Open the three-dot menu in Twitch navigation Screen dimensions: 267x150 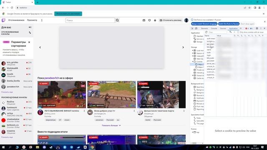[x=42, y=20]
